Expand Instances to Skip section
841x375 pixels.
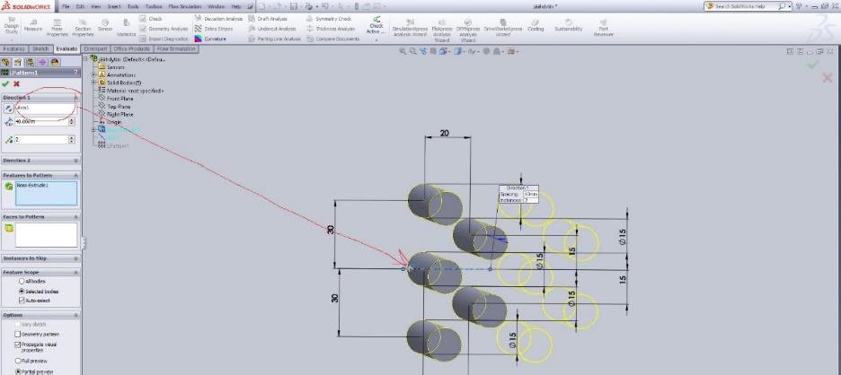pyautogui.click(x=75, y=258)
